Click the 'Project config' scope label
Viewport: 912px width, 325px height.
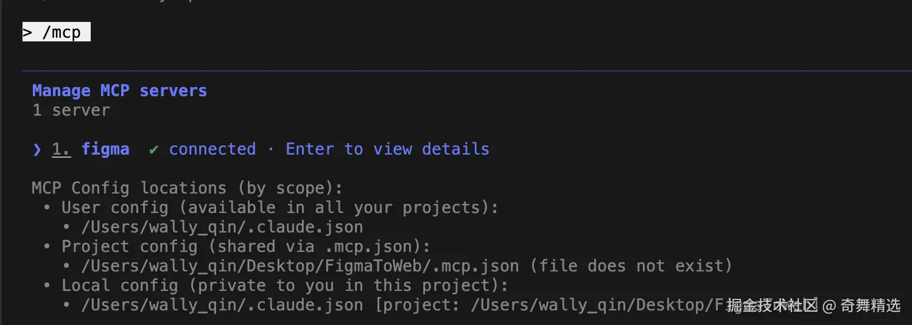(x=129, y=247)
